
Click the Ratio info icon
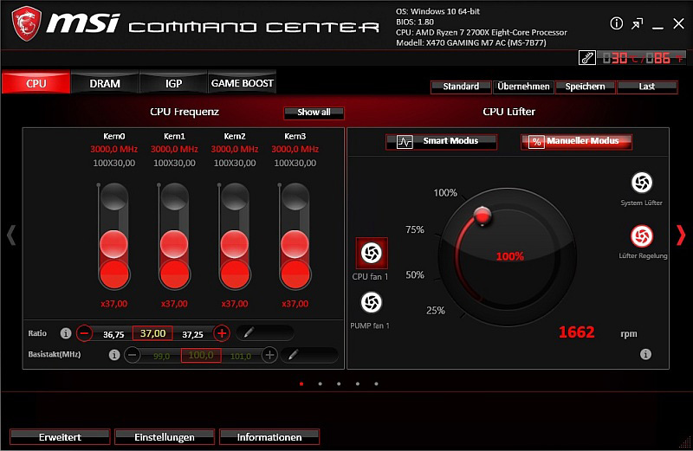pos(66,333)
